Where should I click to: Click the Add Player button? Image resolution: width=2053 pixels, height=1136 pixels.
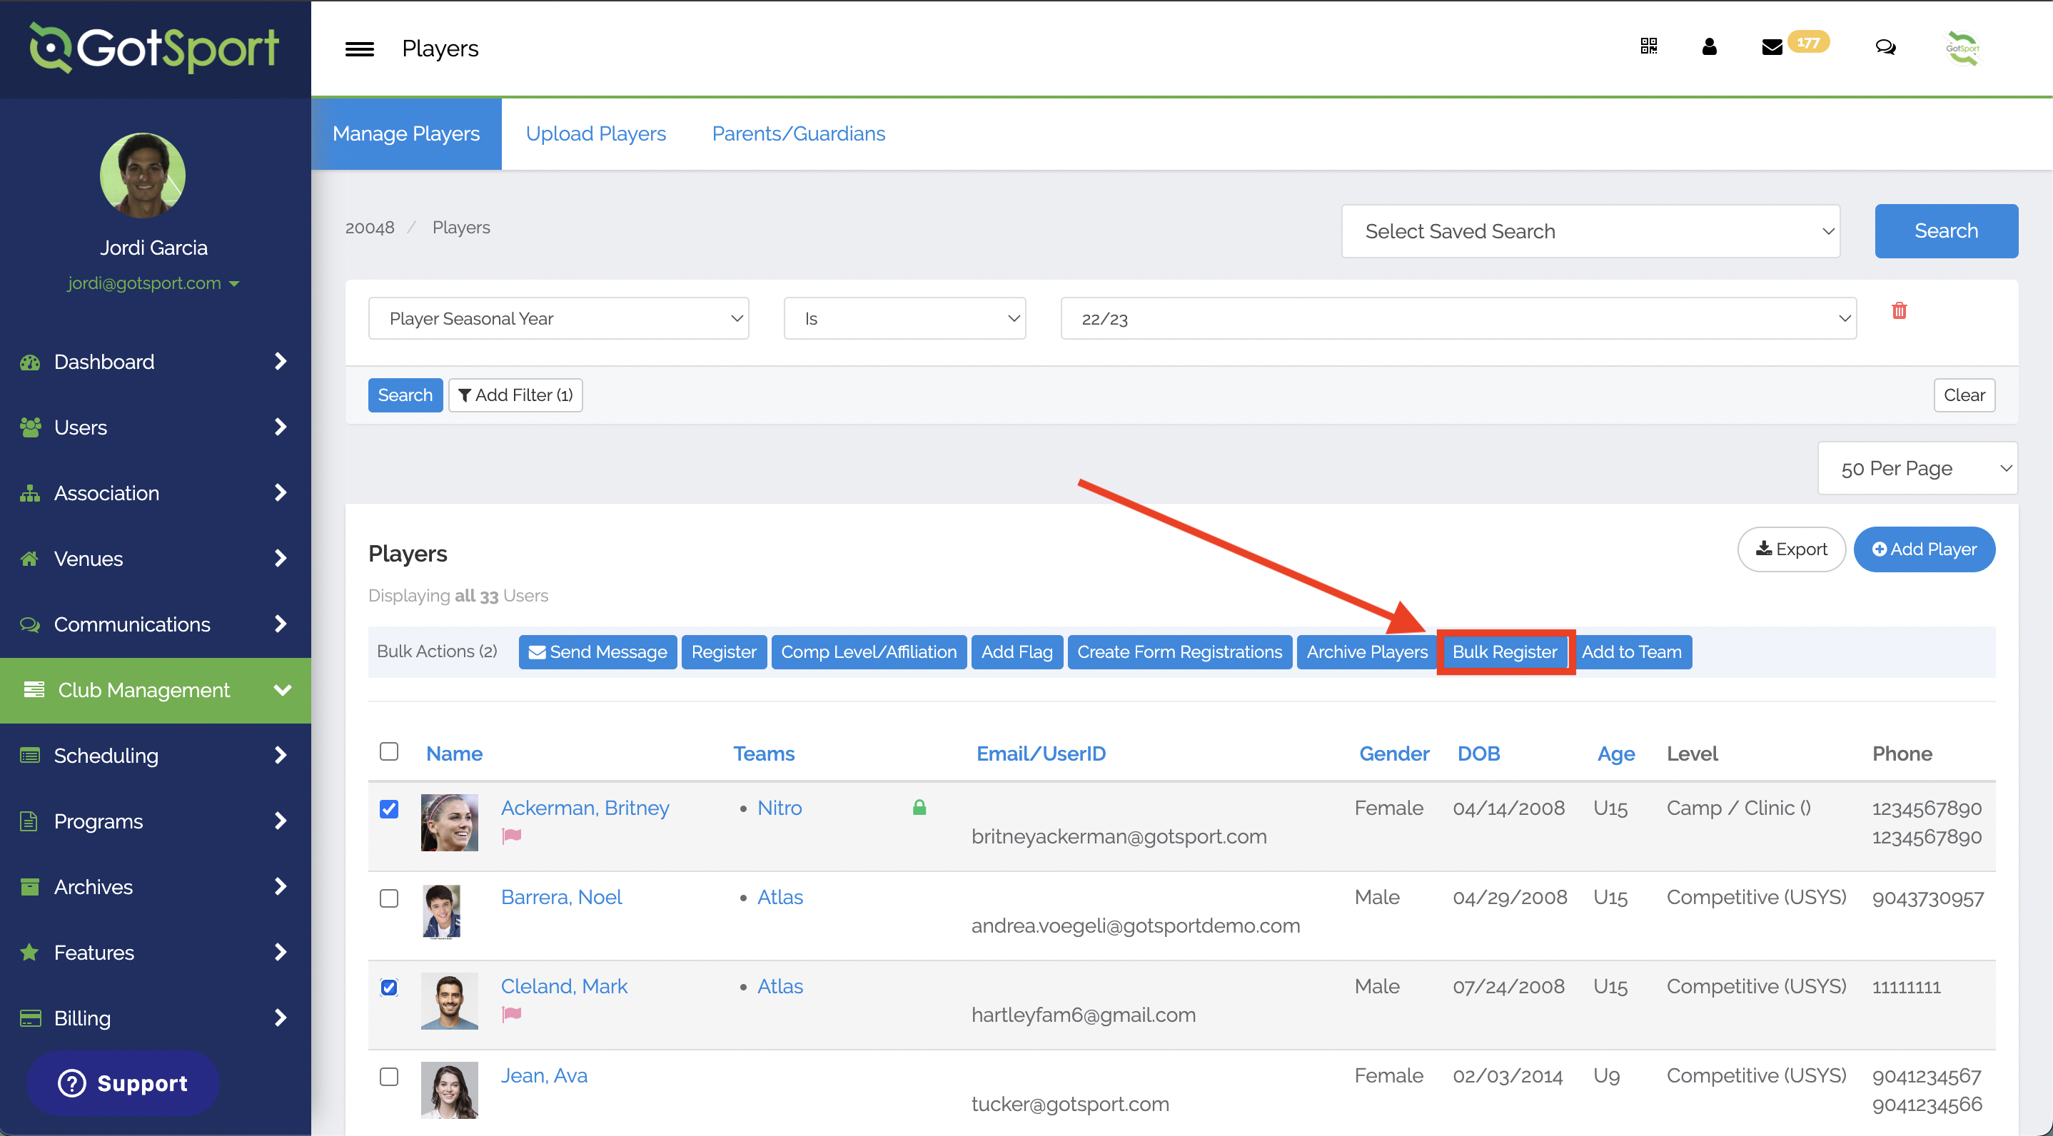1925,549
